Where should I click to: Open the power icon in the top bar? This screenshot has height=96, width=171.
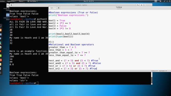pyautogui.click(x=170, y=1)
